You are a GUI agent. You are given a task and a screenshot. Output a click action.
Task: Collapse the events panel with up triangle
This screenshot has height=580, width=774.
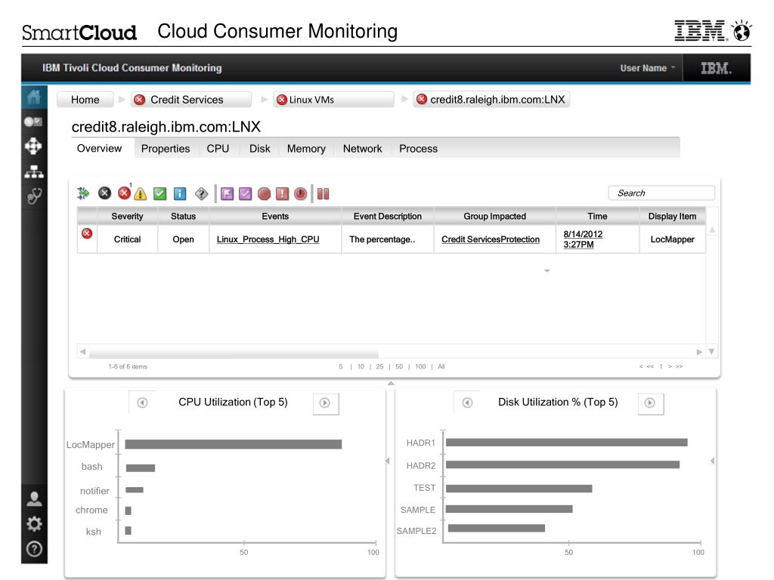coord(391,383)
